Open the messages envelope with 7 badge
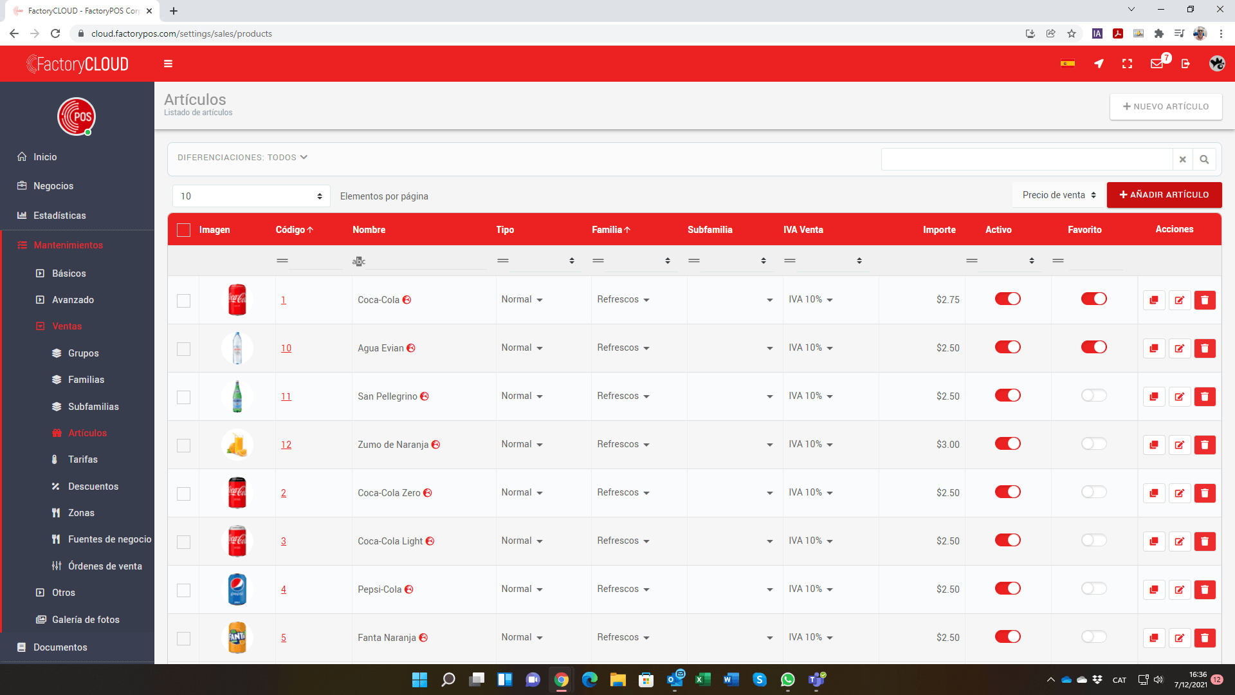This screenshot has width=1235, height=695. [1158, 63]
